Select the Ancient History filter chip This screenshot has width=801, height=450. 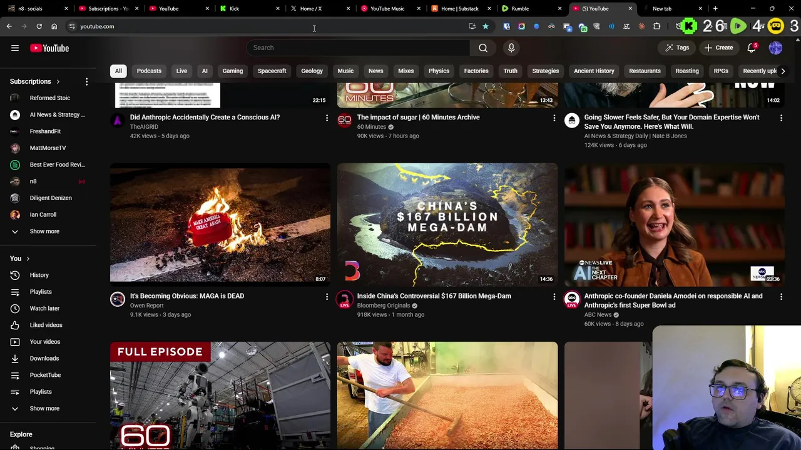(594, 71)
